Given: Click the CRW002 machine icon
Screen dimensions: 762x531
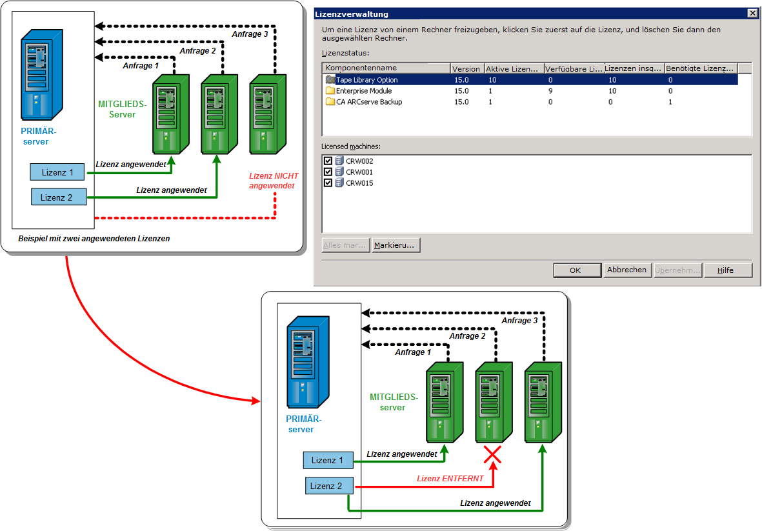Looking at the screenshot, I should [x=339, y=161].
